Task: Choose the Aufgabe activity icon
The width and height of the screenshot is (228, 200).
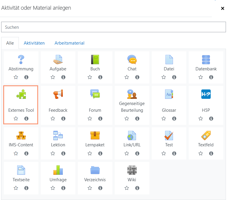Action: [x=58, y=60]
